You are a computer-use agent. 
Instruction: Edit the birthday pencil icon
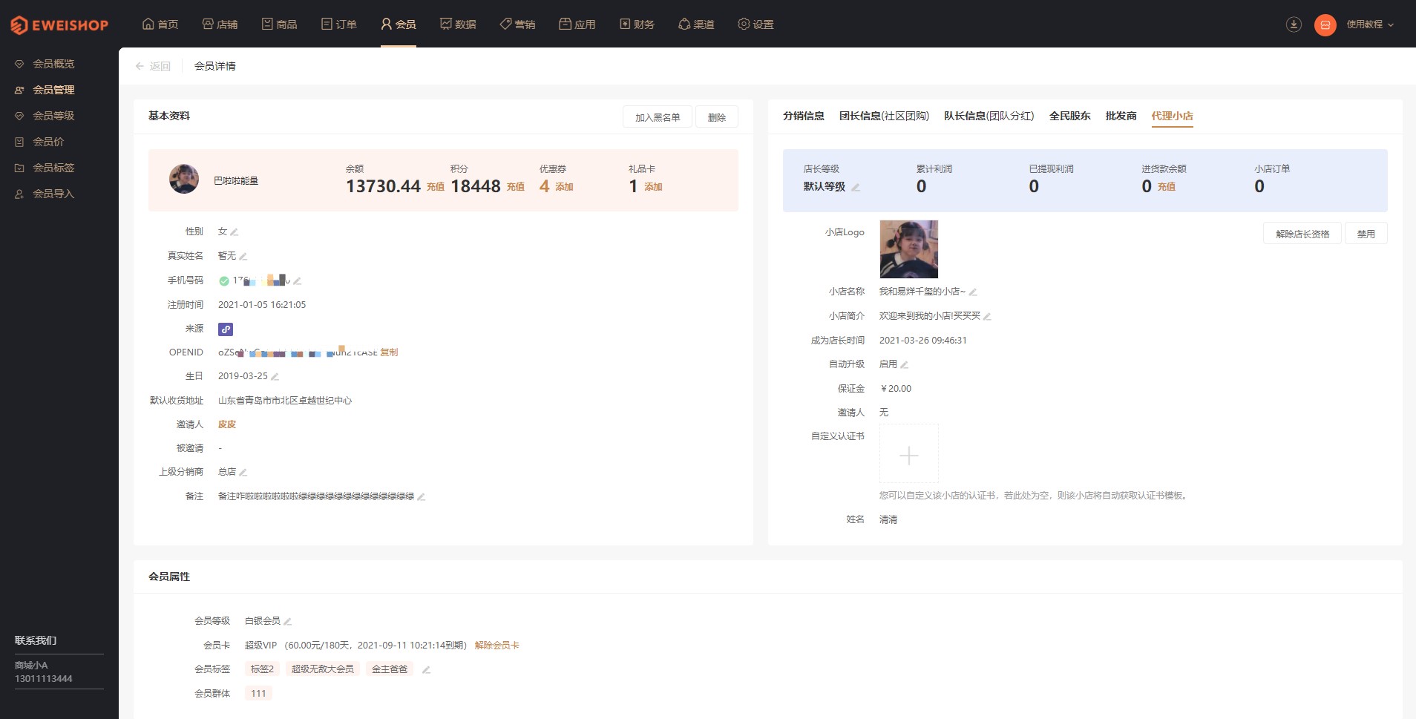click(275, 377)
